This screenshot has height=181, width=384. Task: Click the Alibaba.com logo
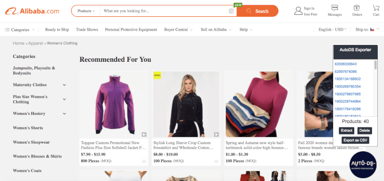(32, 11)
